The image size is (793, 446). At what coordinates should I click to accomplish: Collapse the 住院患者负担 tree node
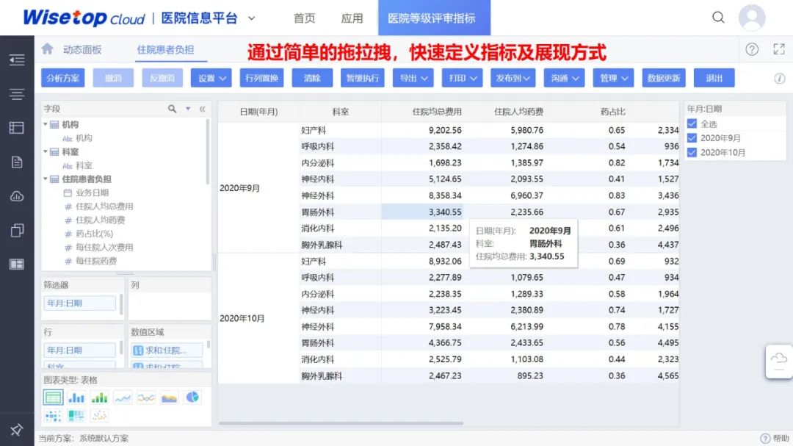46,179
